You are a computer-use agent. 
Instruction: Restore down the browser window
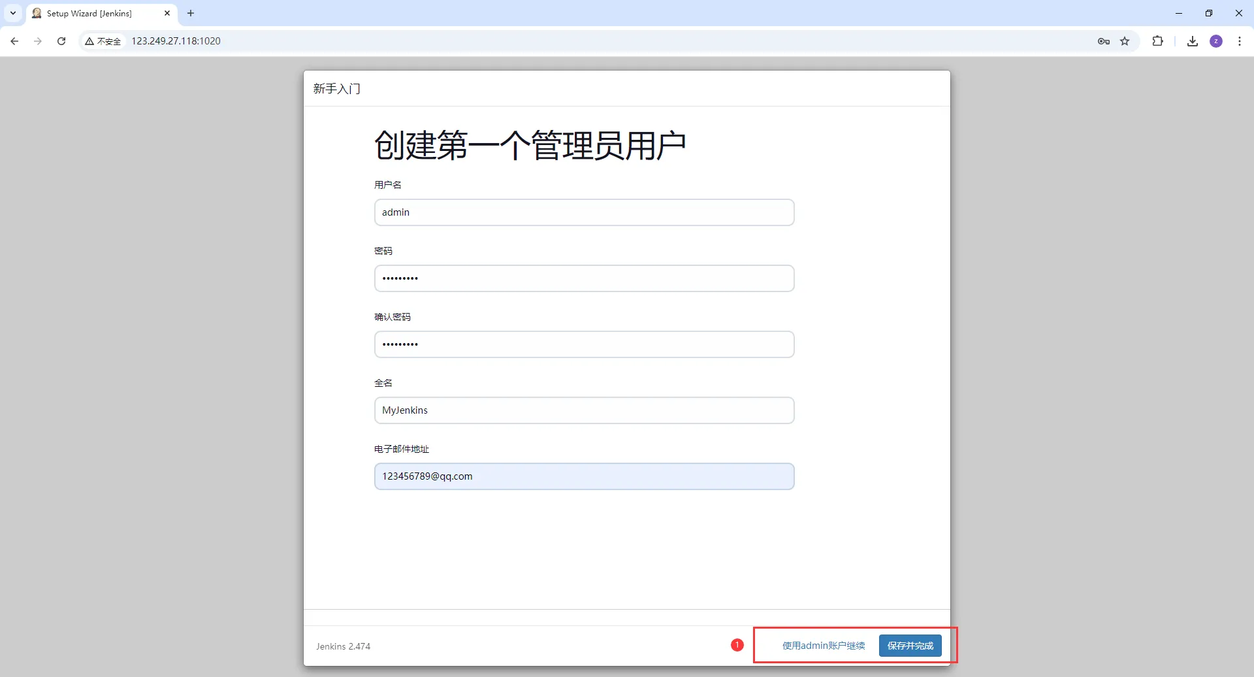pos(1209,13)
